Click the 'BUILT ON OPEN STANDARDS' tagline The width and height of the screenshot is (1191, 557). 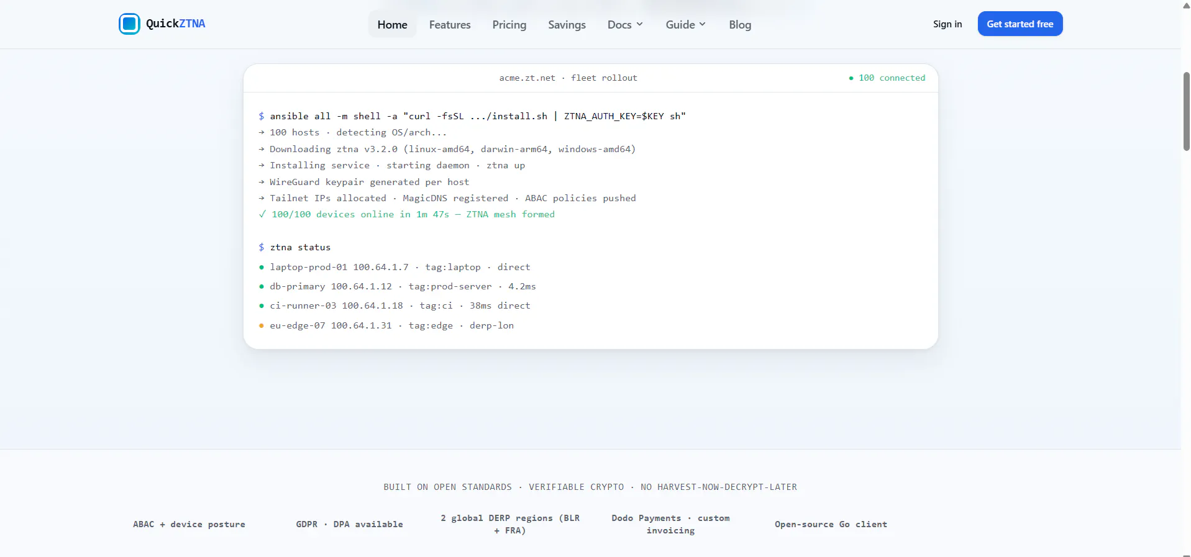point(590,487)
